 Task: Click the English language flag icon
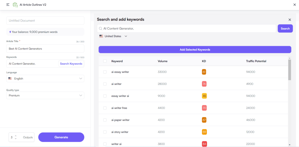[x=10, y=78]
